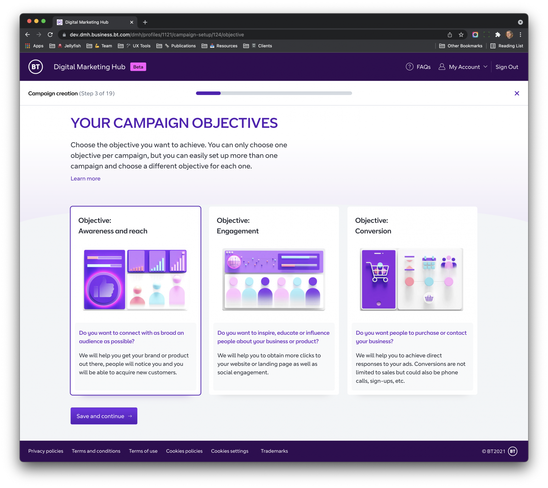Sign out of the hub

(x=507, y=67)
